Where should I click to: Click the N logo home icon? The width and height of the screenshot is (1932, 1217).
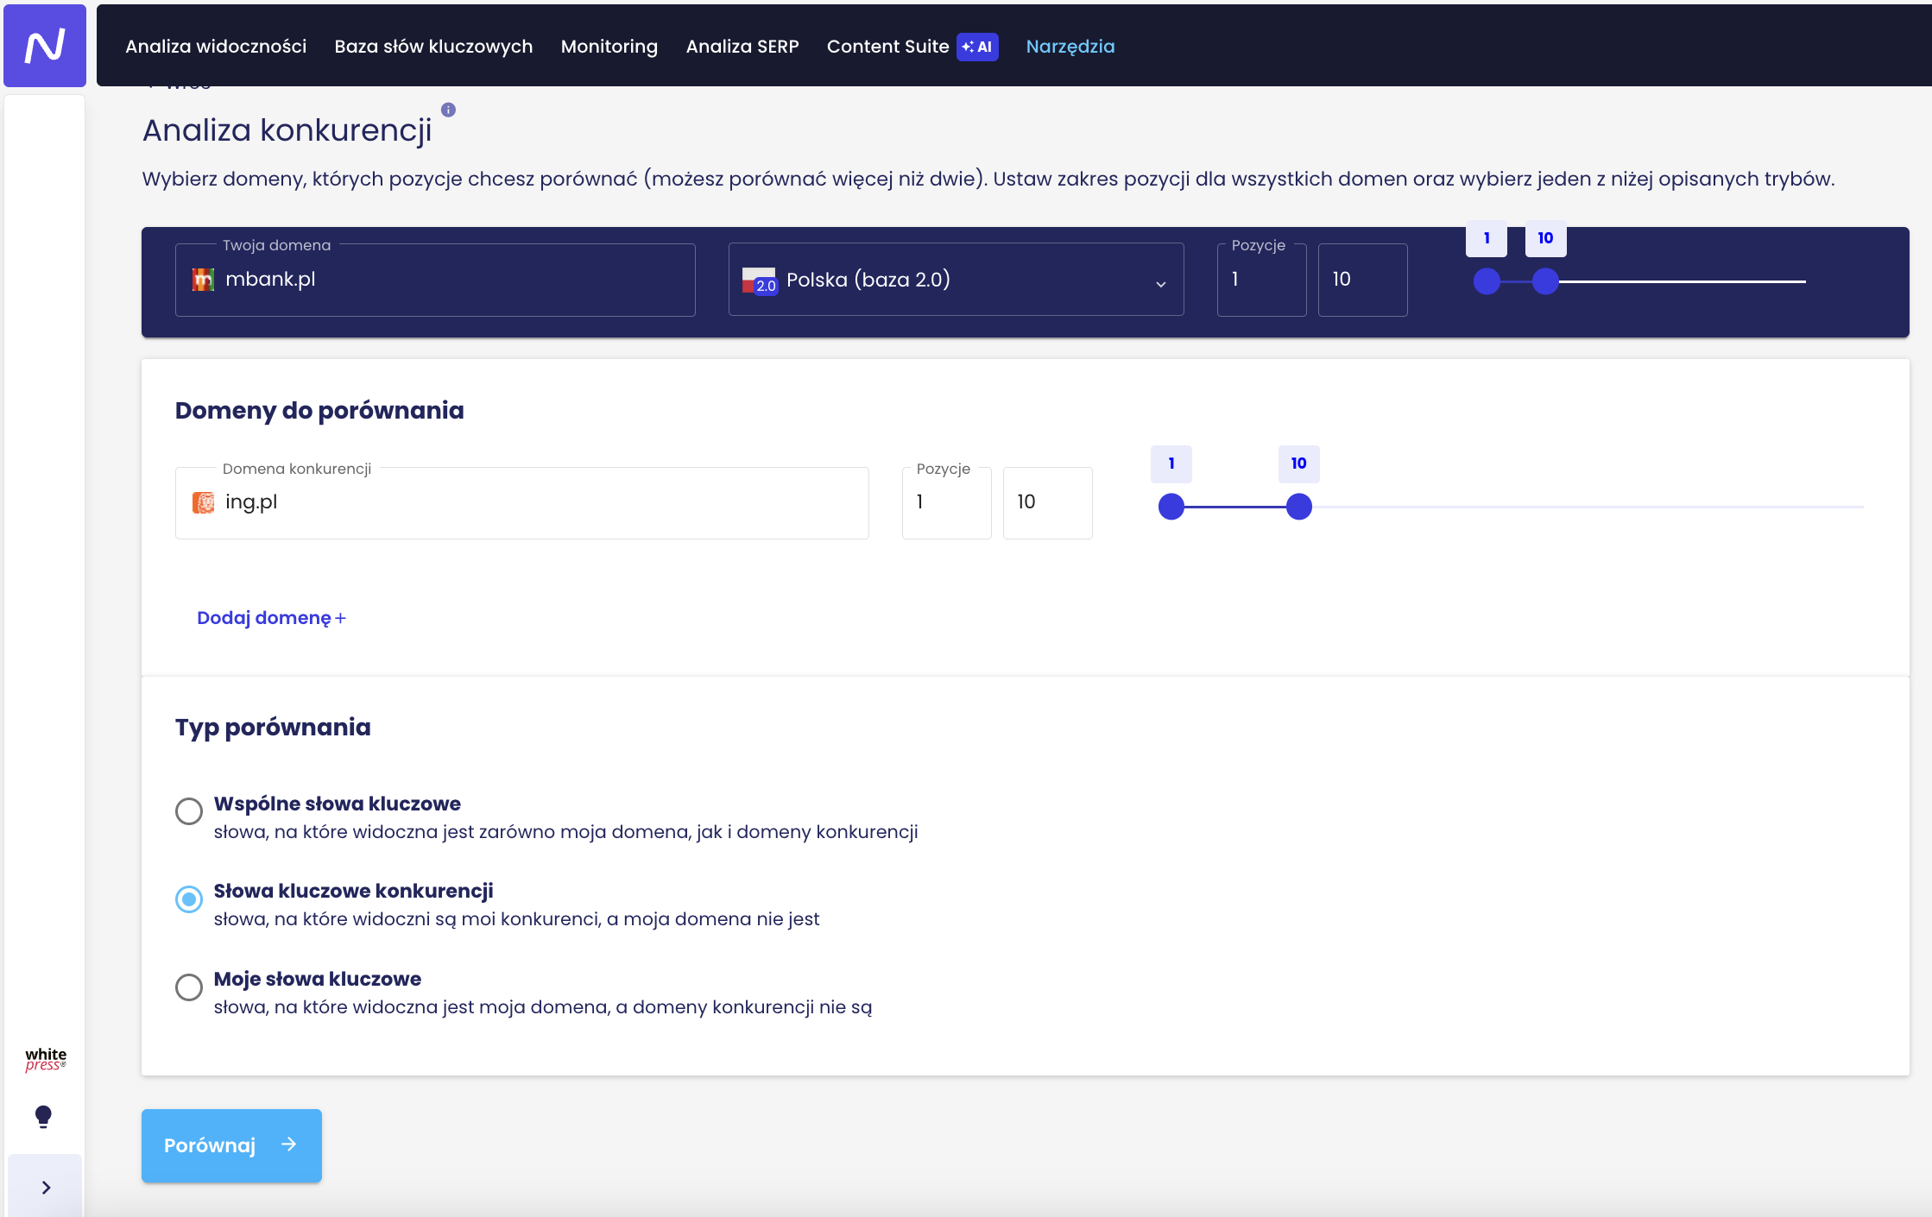(45, 45)
